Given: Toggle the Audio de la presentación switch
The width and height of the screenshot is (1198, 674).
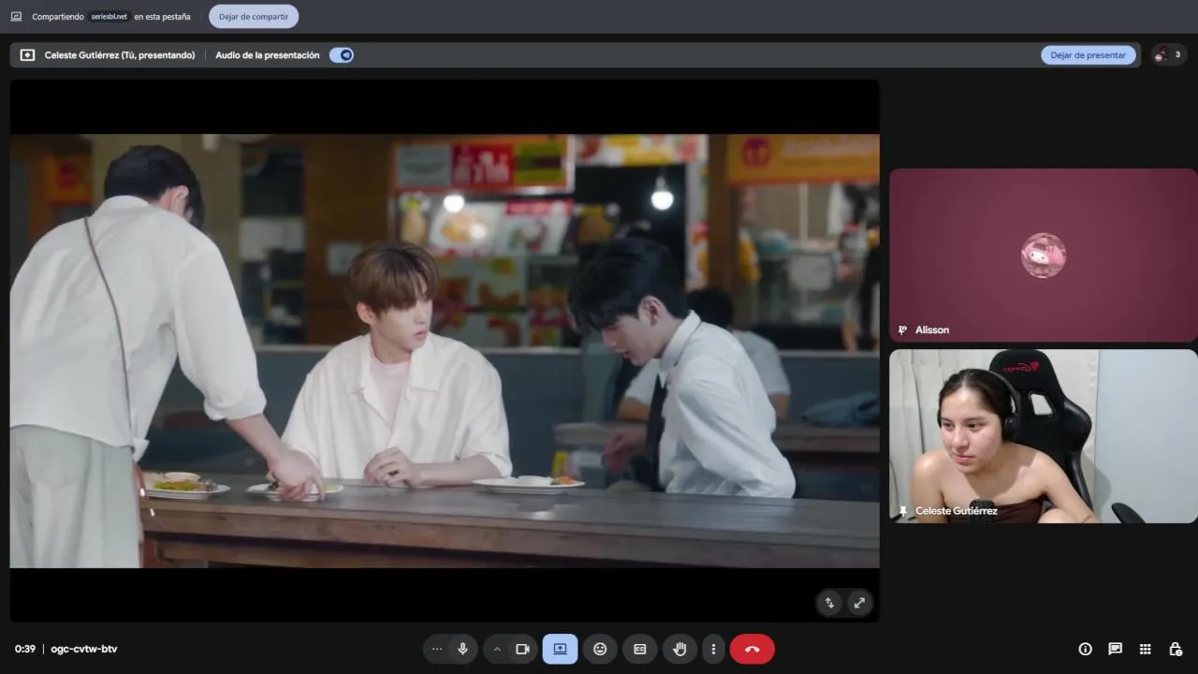Looking at the screenshot, I should 342,55.
